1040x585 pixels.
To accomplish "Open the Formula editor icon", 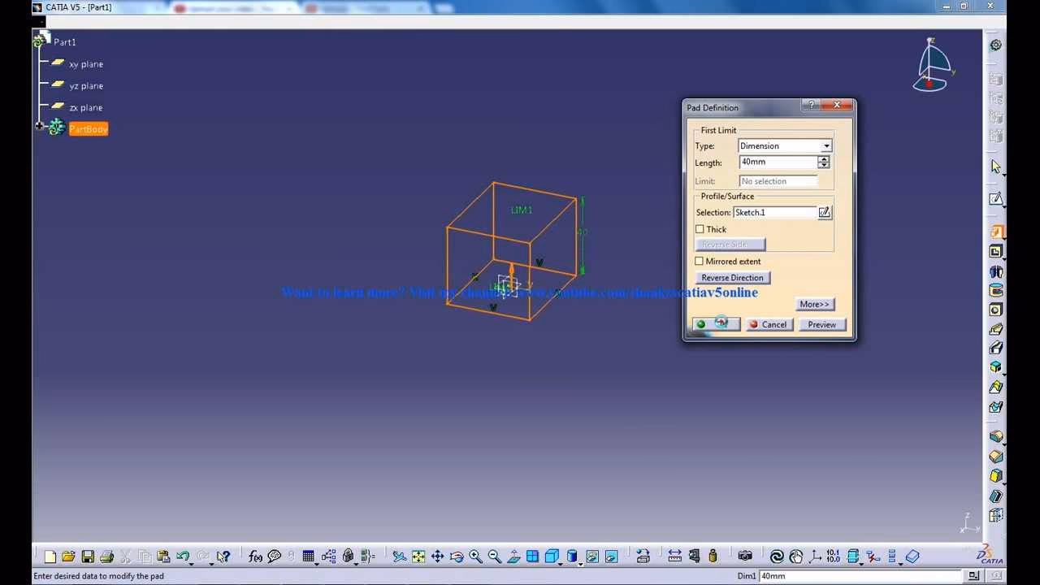I will click(x=255, y=557).
